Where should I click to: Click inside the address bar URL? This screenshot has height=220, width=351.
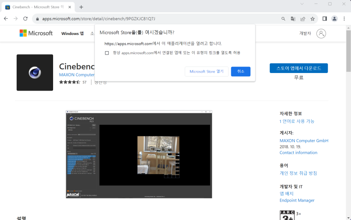(x=99, y=19)
